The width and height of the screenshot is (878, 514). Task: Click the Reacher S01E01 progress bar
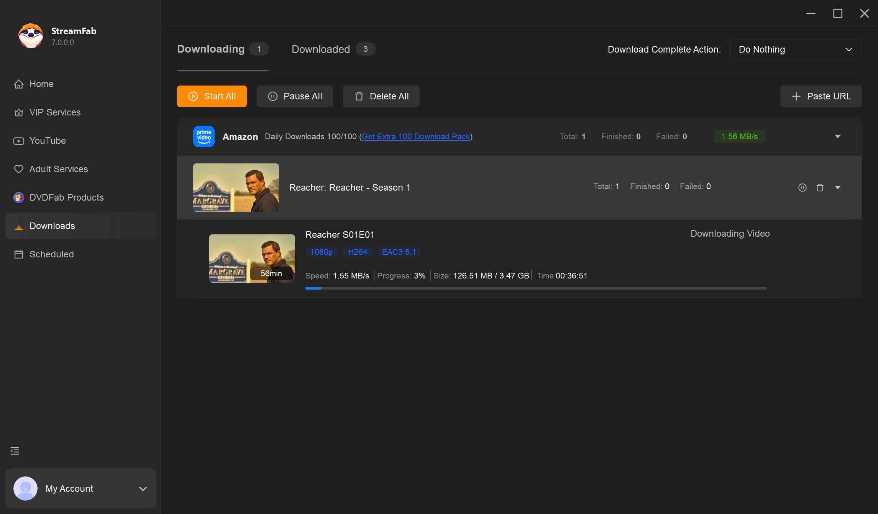point(536,288)
